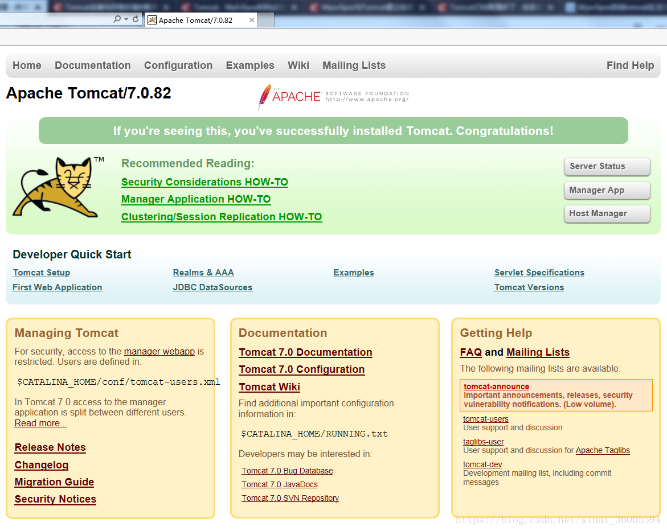Viewport: 667px width, 531px height.
Task: Open the Tomcat Wiki link
Action: click(x=269, y=388)
